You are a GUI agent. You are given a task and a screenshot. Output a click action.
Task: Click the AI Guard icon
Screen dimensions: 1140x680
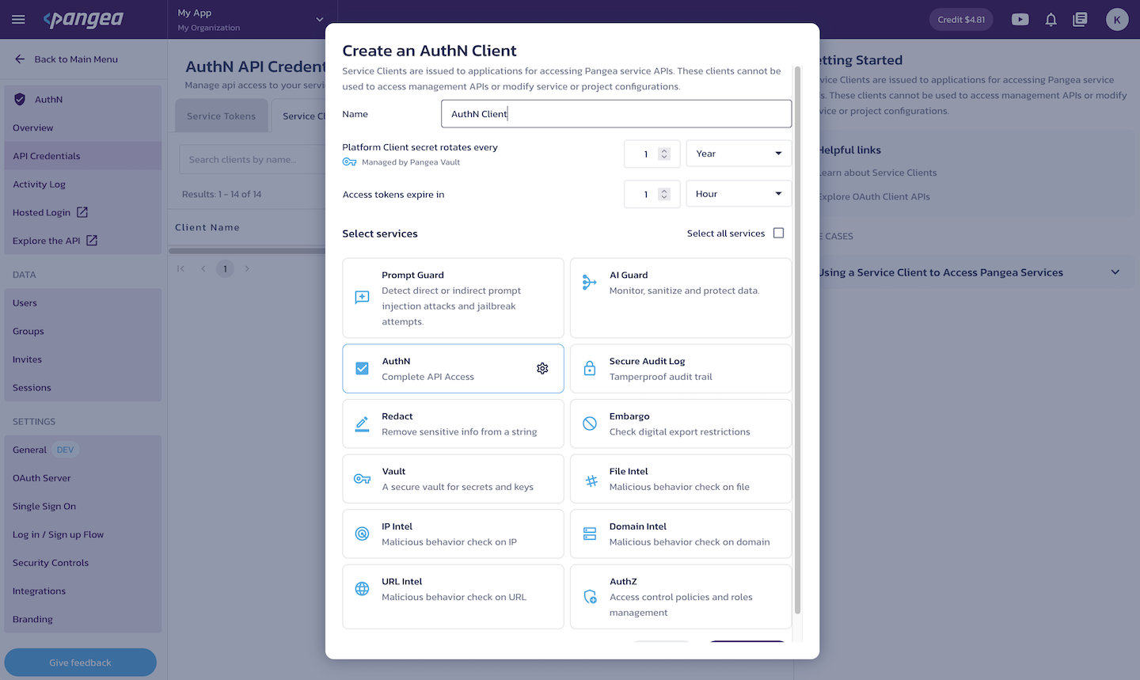coord(590,283)
